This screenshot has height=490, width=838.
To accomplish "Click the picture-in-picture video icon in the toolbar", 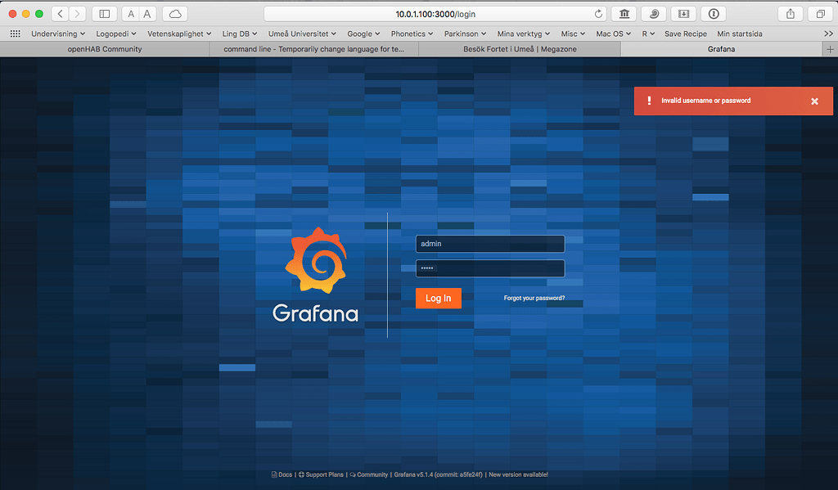I will click(683, 13).
